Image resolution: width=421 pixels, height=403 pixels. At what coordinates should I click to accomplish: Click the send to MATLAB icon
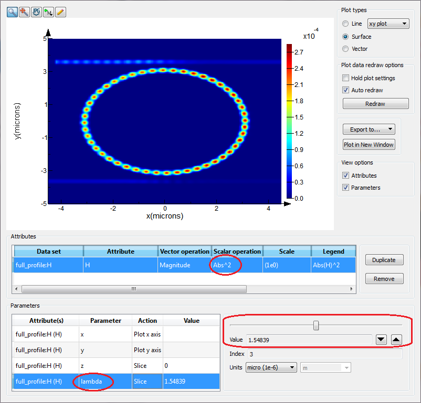[48, 12]
